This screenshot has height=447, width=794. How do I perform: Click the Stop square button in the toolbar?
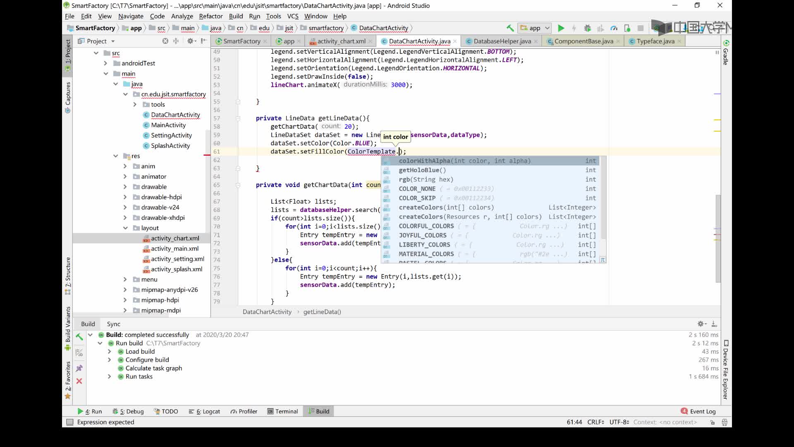tap(641, 28)
